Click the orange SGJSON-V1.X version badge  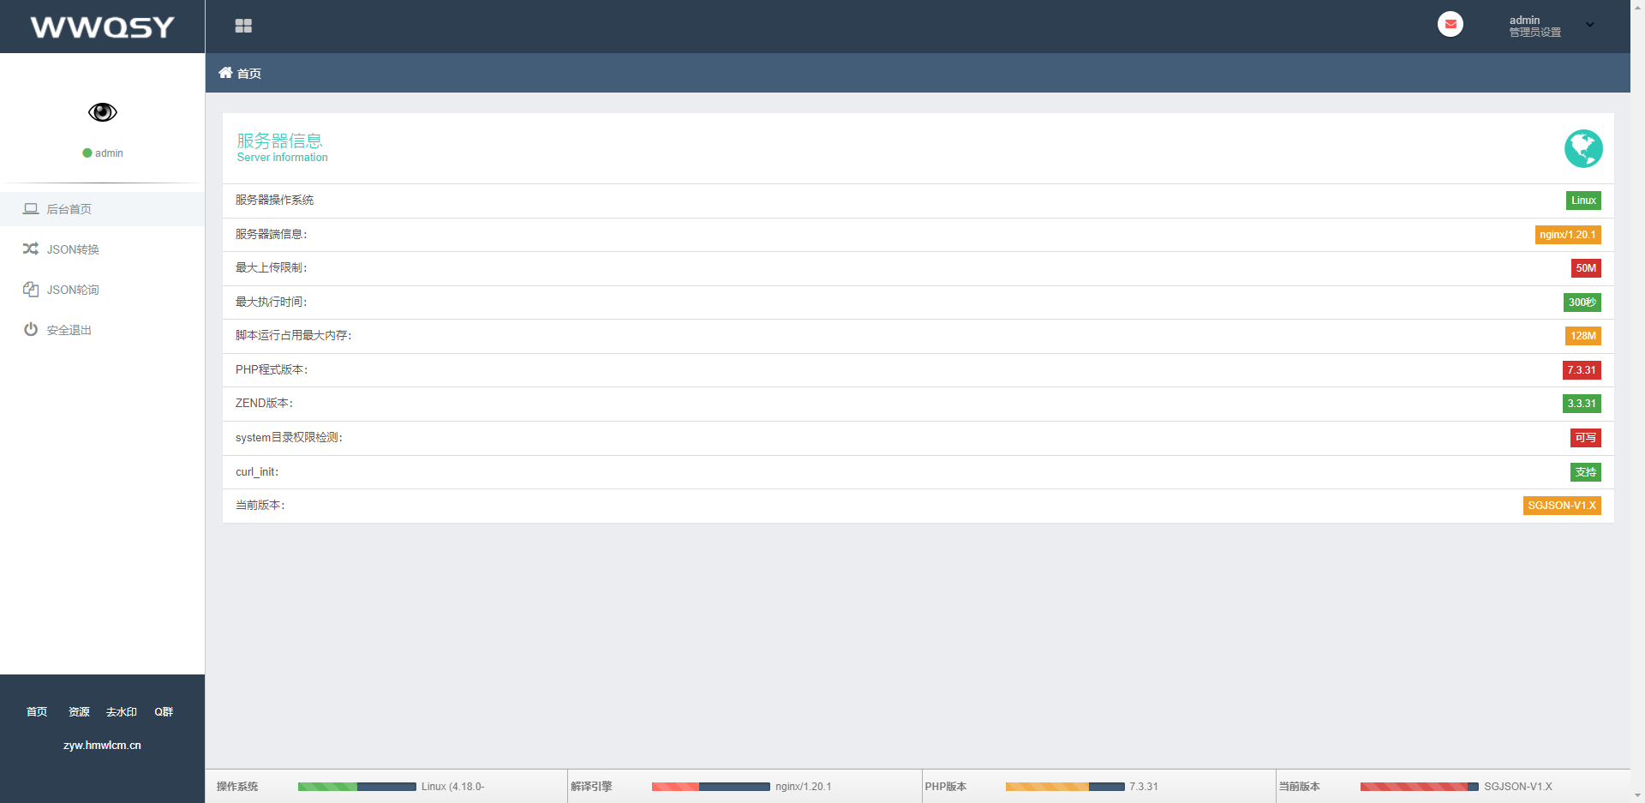pyautogui.click(x=1561, y=506)
